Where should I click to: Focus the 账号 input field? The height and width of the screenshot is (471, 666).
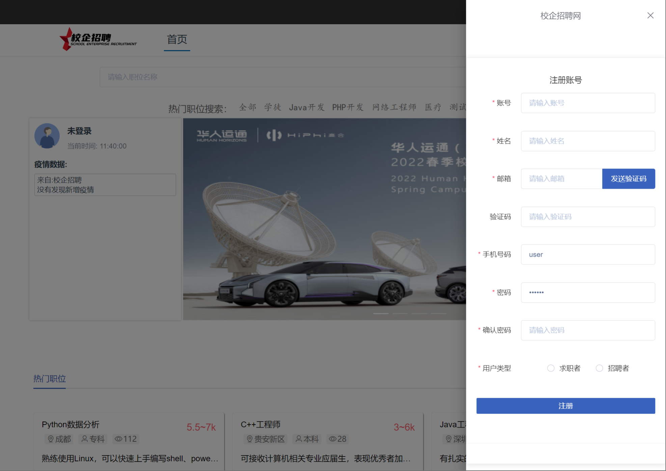click(588, 103)
